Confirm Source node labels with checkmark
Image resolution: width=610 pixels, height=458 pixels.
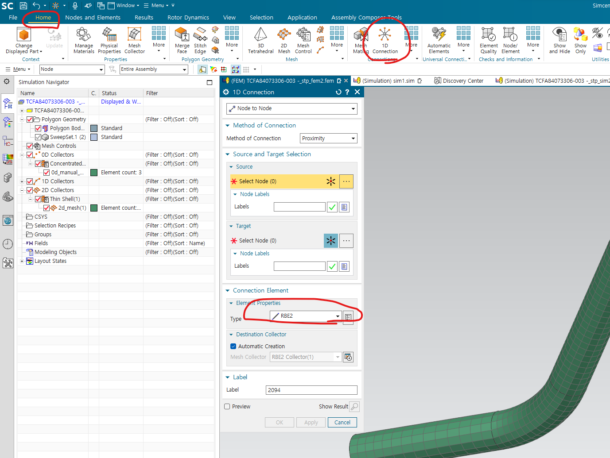(x=332, y=207)
